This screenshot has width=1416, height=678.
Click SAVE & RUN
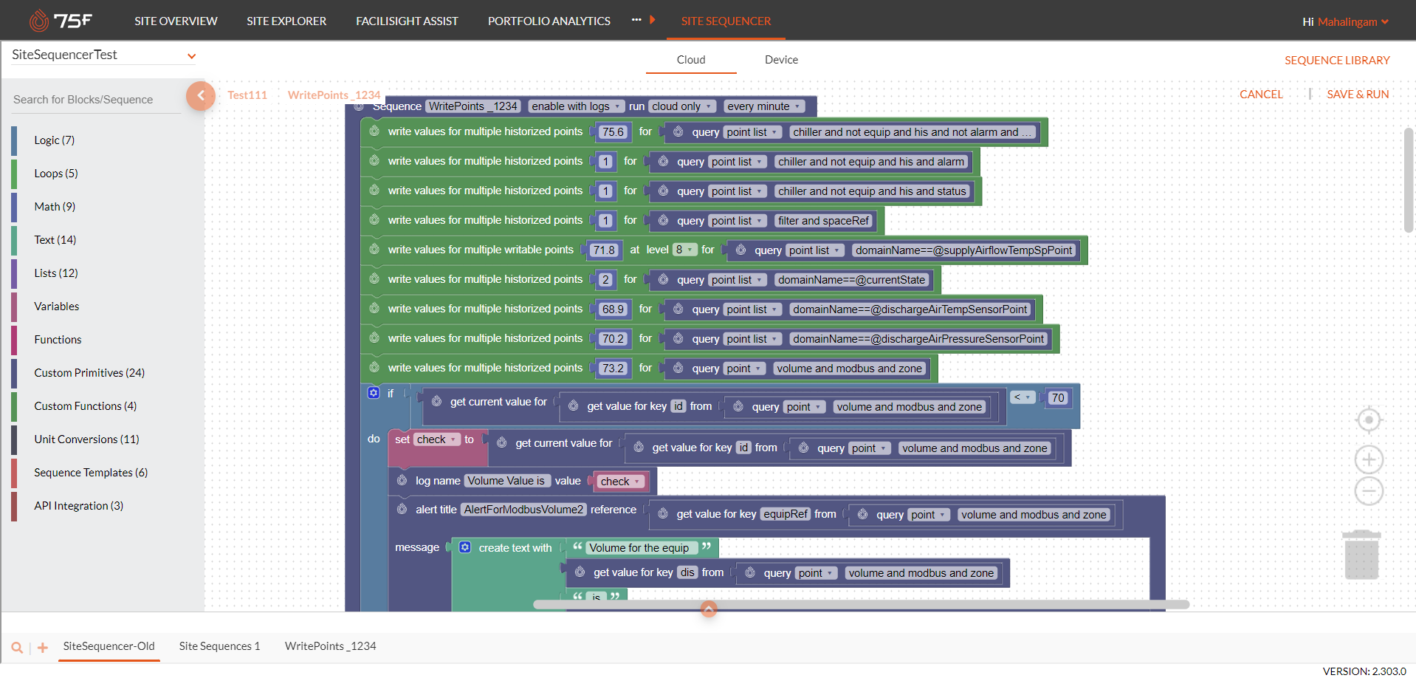point(1358,95)
